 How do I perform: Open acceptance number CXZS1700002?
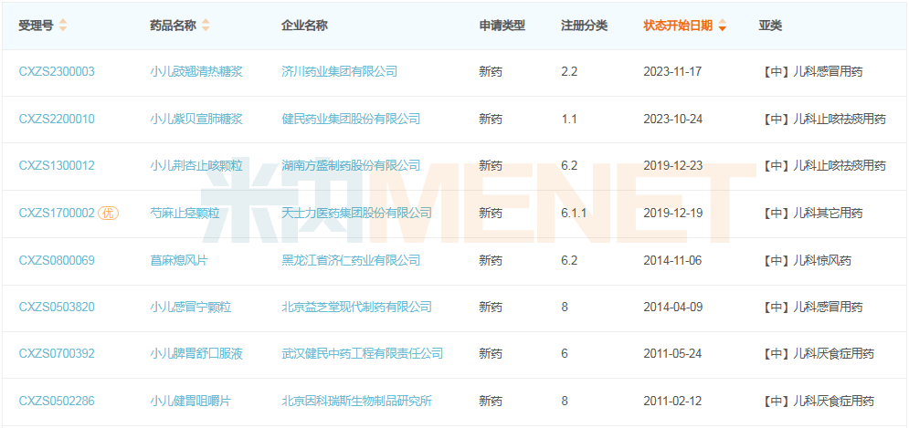(x=57, y=214)
